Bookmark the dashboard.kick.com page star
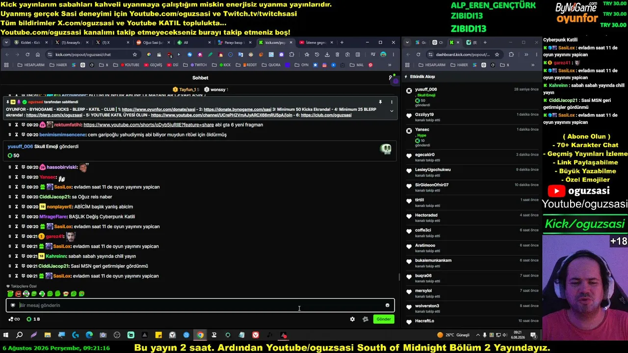This screenshot has width=628, height=353. [x=497, y=54]
